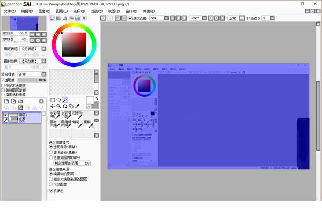This screenshot has width=322, height=209.
Task: Open the 50% zoom level dropdown
Action: [166, 18]
